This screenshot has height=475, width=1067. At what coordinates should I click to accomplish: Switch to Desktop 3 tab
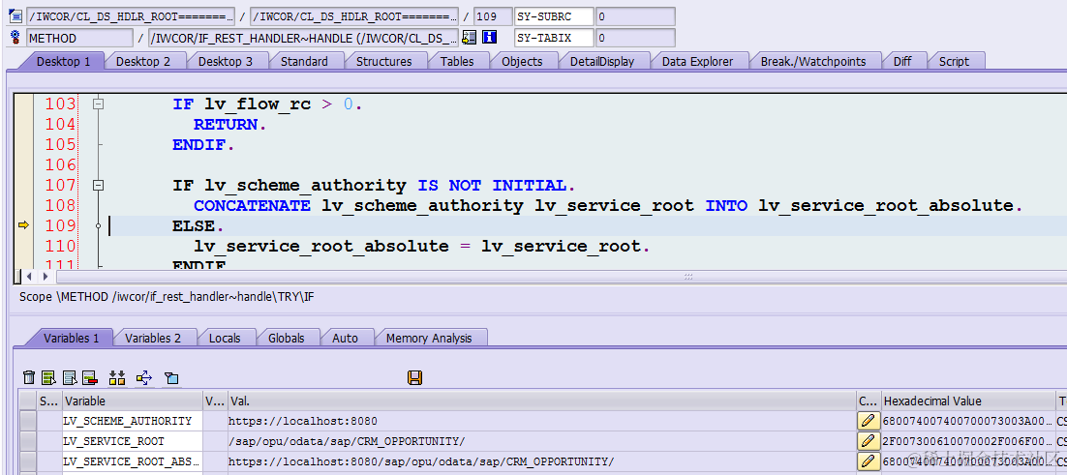tap(226, 61)
